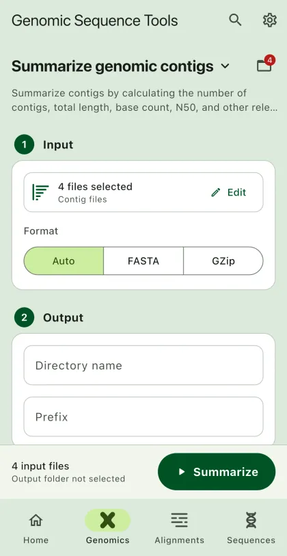Click the Prefix input field
287x556 pixels.
coord(143,416)
